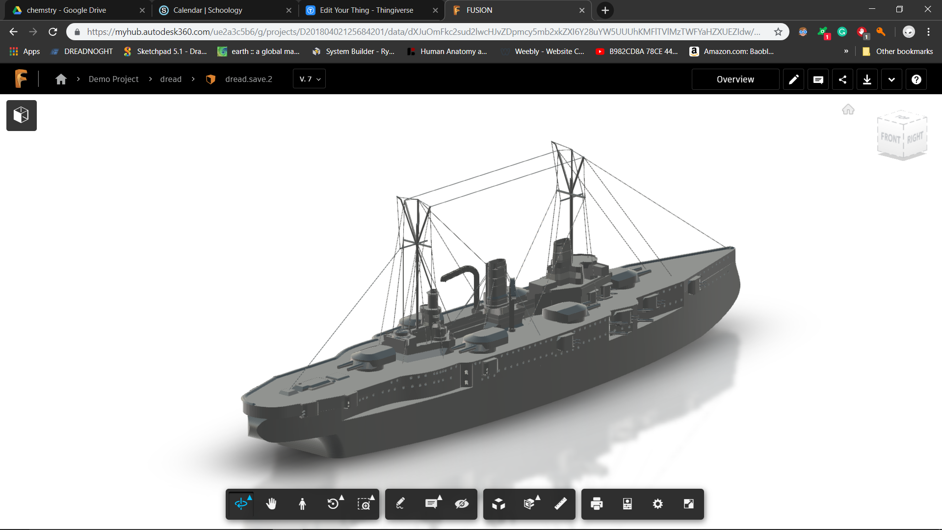Select the Pan hand tool
942x530 pixels.
click(x=271, y=503)
